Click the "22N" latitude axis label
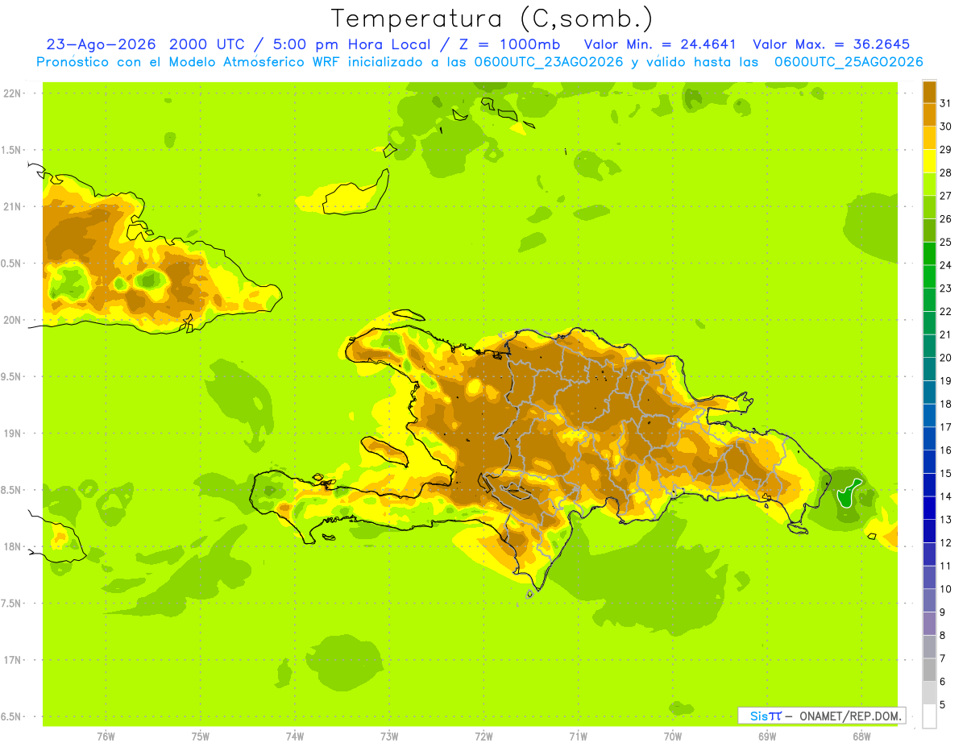 12,93
